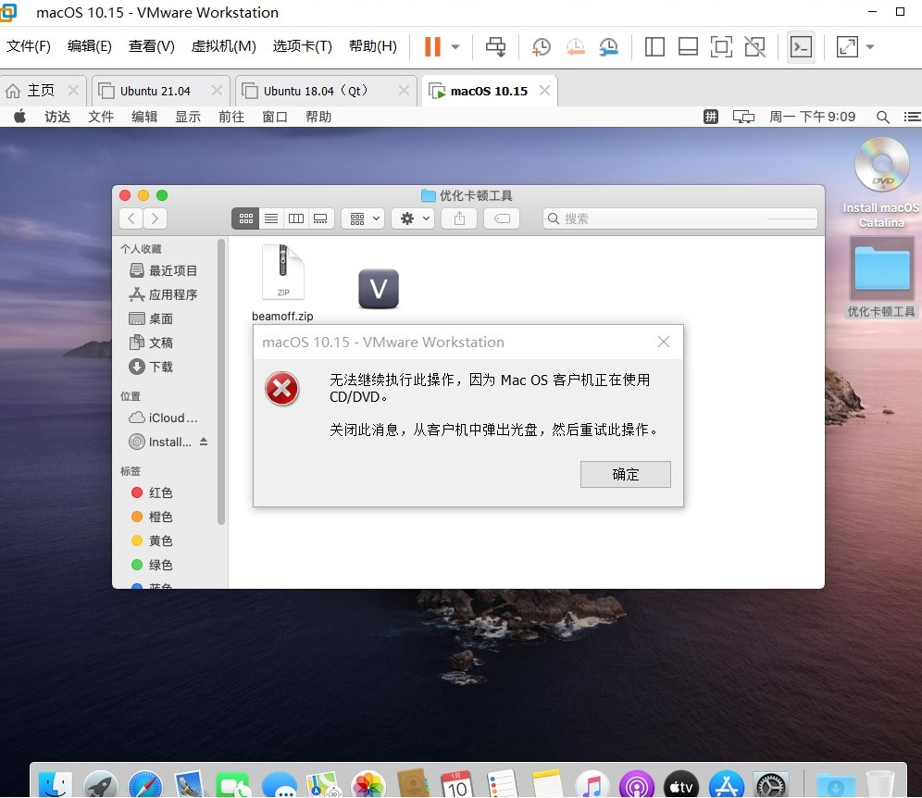Switch to the 主页 tab

point(41,91)
